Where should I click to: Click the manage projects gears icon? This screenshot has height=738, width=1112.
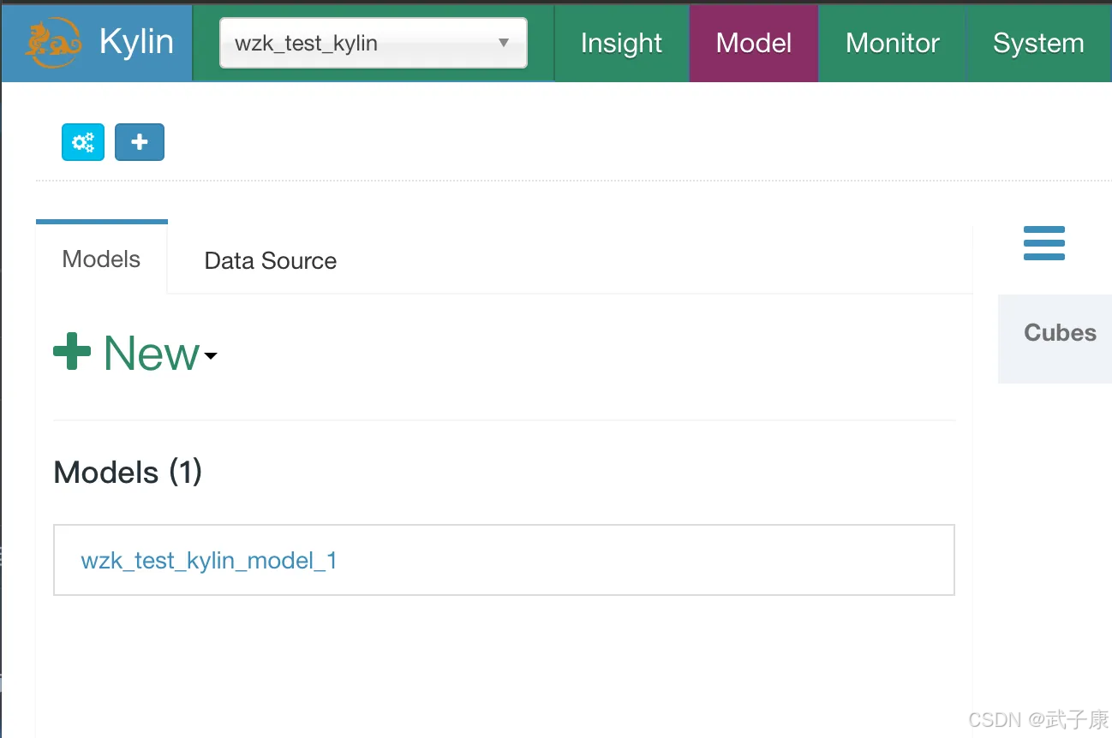[x=83, y=142]
